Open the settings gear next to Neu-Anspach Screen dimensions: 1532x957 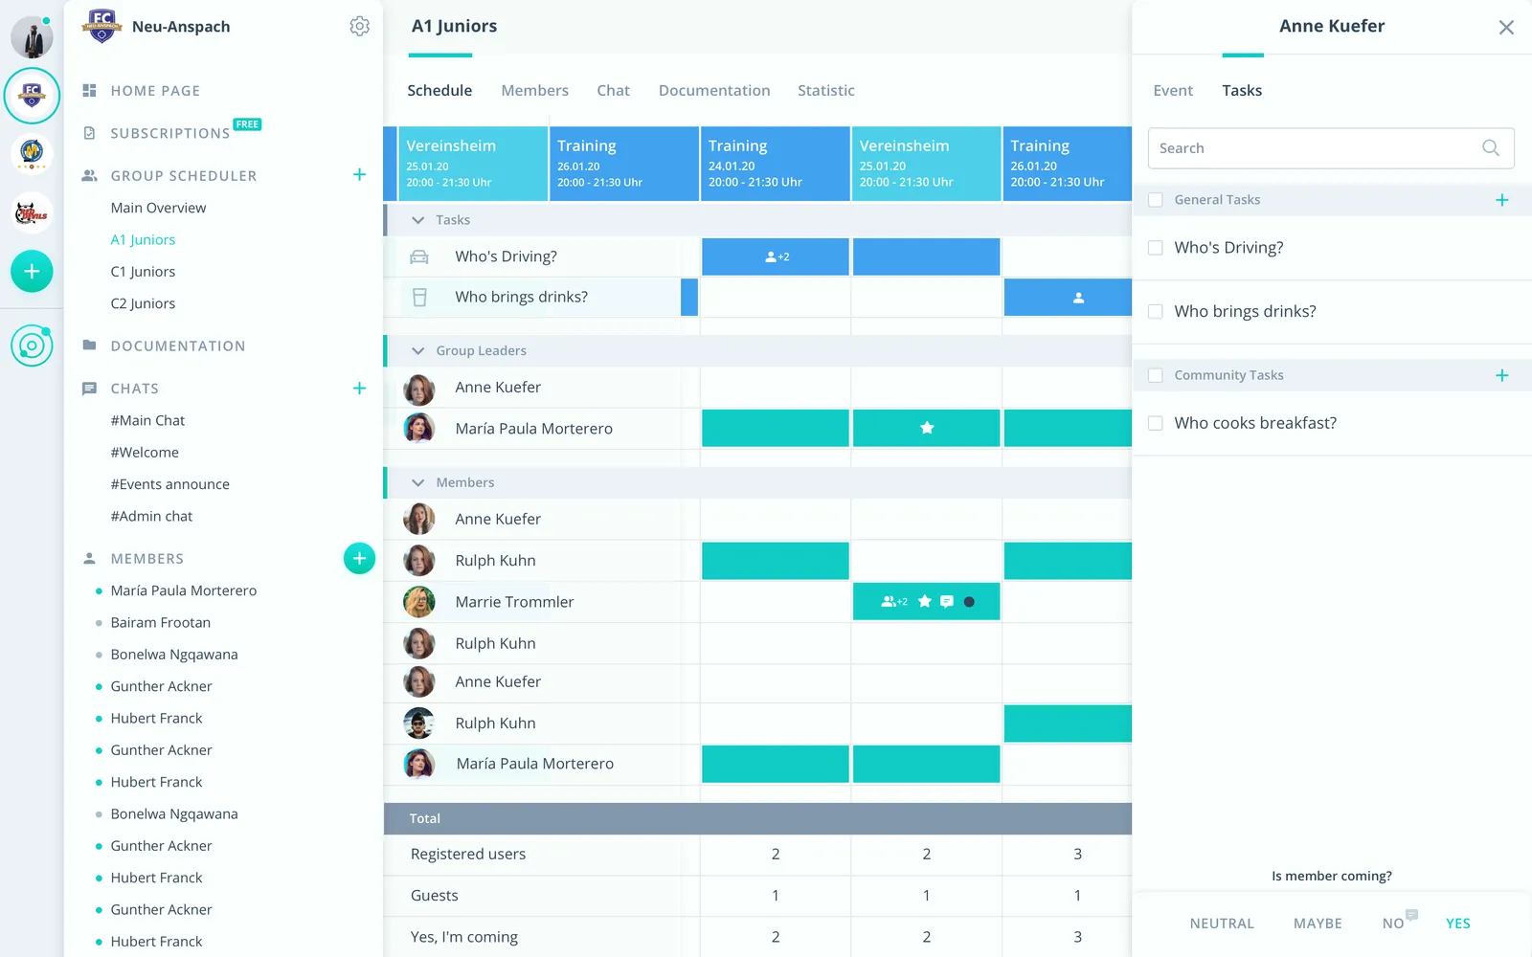coord(359,27)
